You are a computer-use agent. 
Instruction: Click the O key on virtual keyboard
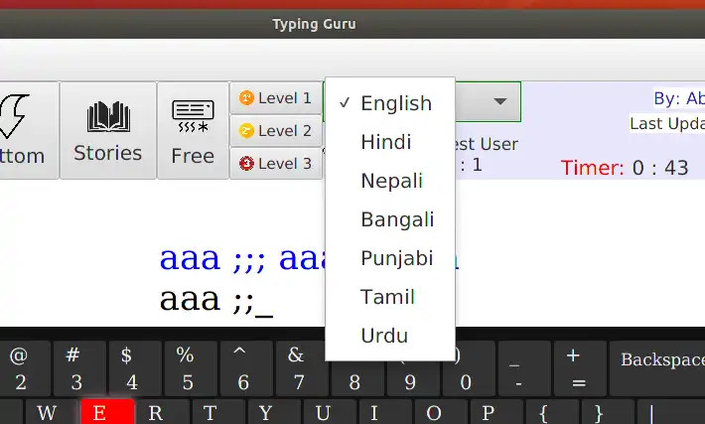[x=440, y=412]
